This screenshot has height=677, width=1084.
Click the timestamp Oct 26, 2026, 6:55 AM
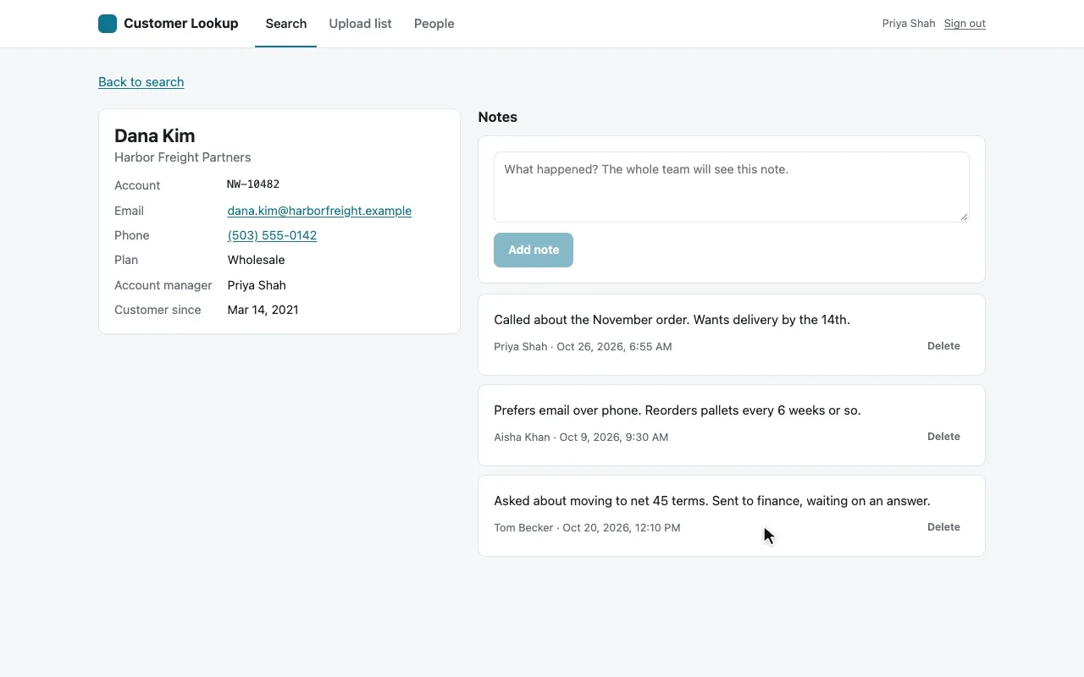tap(614, 346)
